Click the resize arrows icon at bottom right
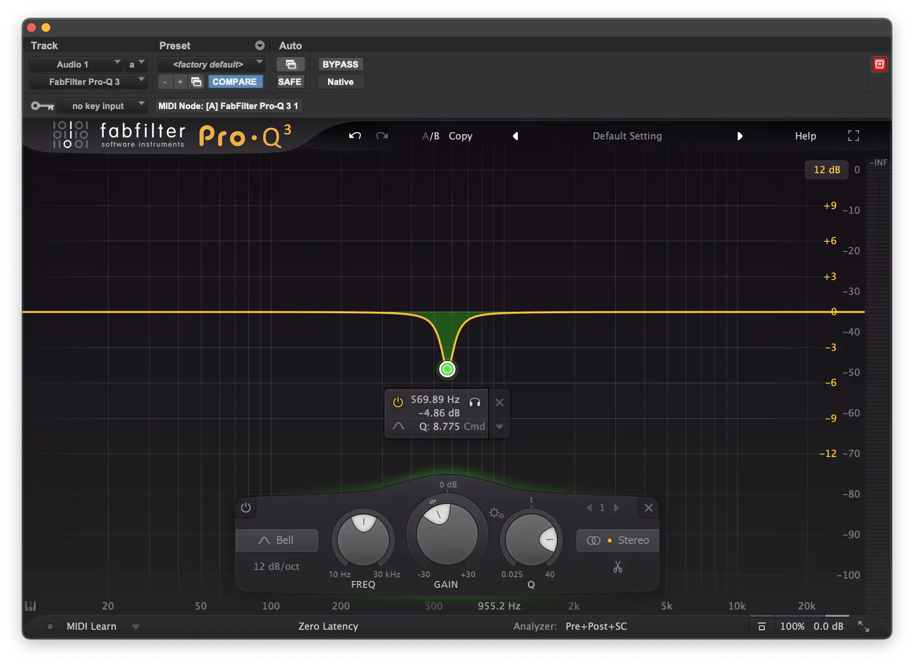Viewport: 914px width, 665px height. point(863,626)
